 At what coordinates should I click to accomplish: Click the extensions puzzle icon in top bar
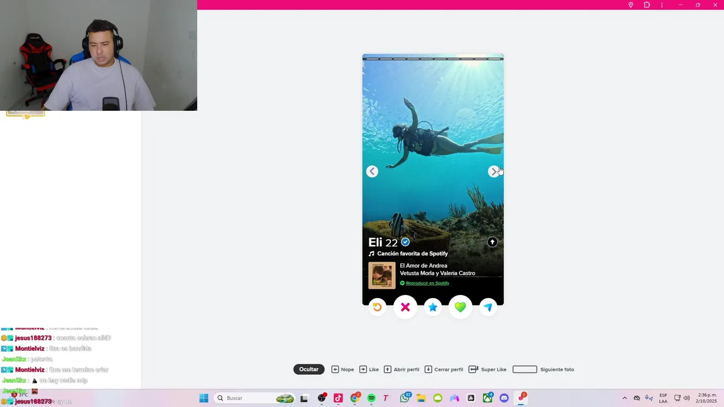647,5
